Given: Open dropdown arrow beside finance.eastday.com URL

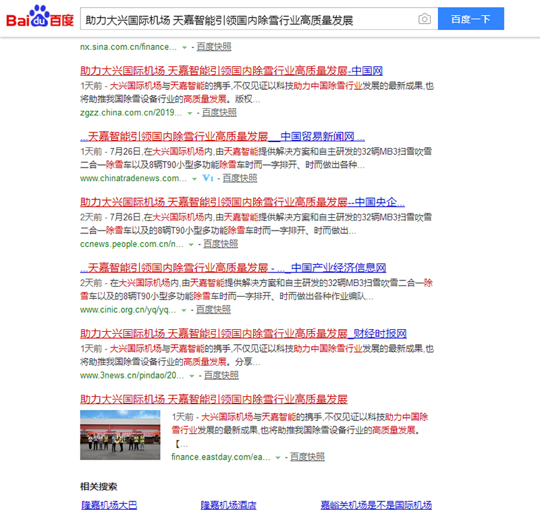Looking at the screenshot, I should click(x=277, y=458).
